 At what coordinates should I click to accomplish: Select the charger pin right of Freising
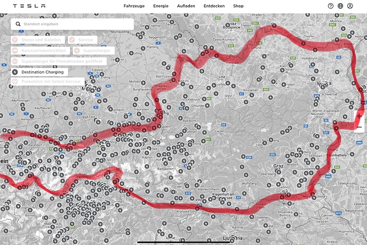click(102, 74)
